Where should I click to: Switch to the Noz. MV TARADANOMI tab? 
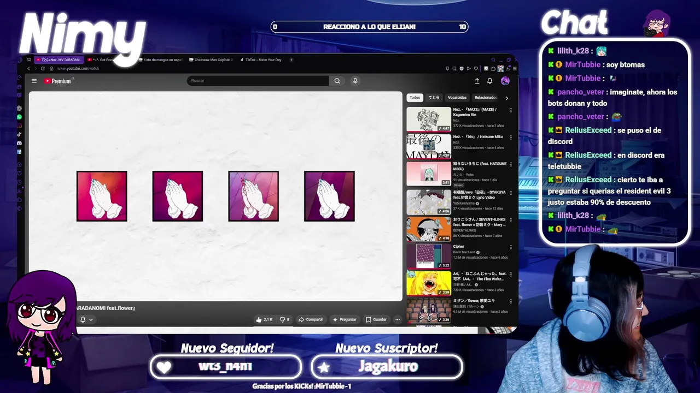[59, 59]
